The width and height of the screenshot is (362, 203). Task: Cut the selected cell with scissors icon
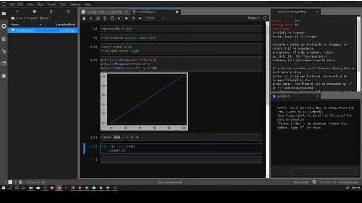[x=98, y=19]
